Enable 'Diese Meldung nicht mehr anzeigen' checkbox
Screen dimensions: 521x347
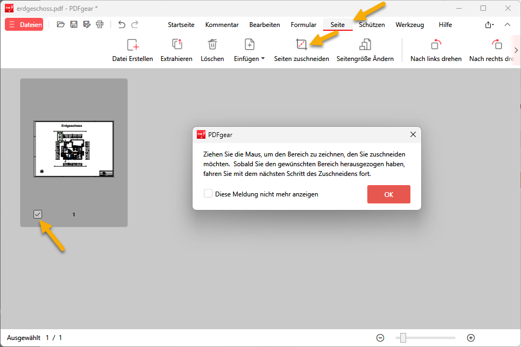tap(208, 194)
